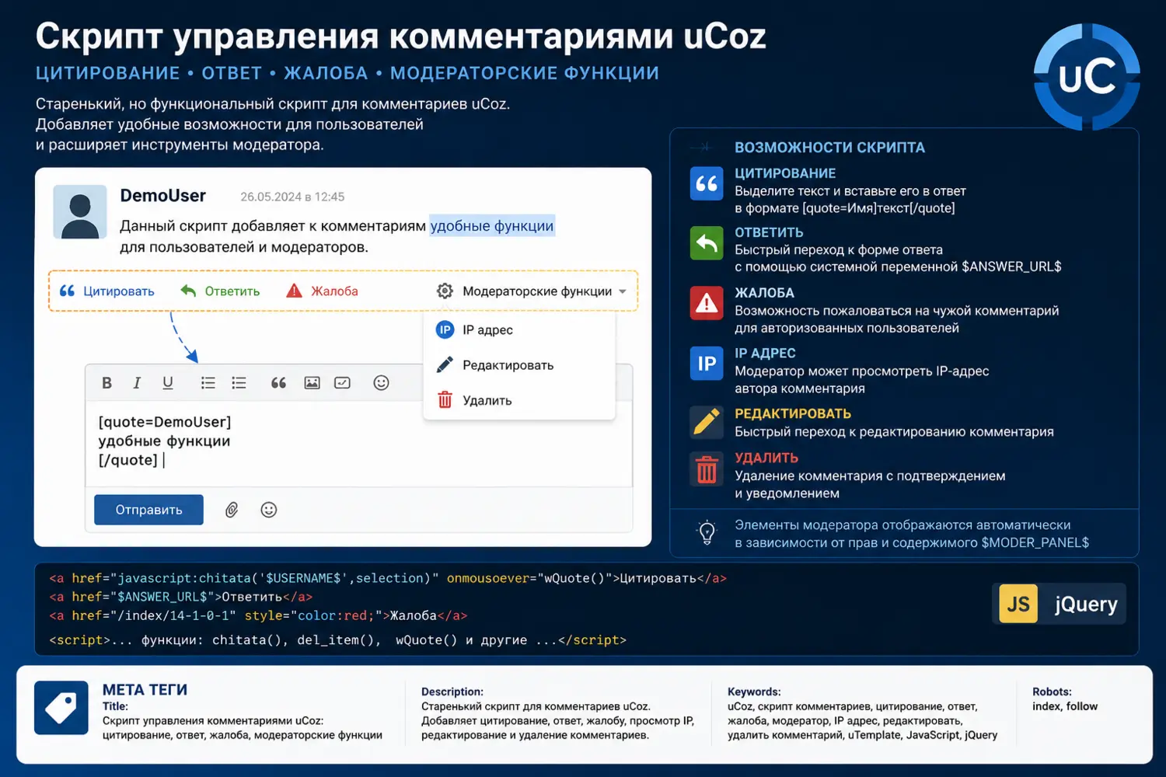Viewport: 1166px width, 777px height.
Task: Open the smiley picker in the editor toolbar
Action: 381,383
